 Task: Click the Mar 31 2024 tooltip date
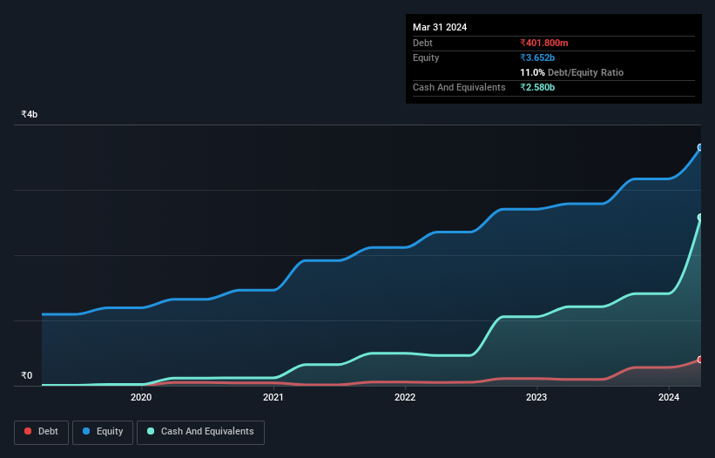pyautogui.click(x=440, y=27)
